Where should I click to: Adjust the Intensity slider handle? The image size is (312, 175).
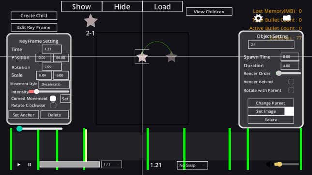coord(36,92)
